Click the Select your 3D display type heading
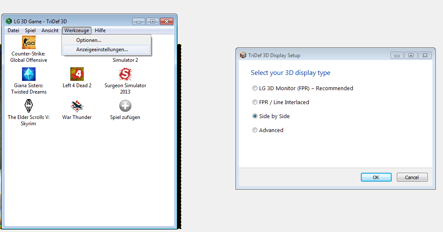This screenshot has height=232, width=443. click(x=291, y=73)
